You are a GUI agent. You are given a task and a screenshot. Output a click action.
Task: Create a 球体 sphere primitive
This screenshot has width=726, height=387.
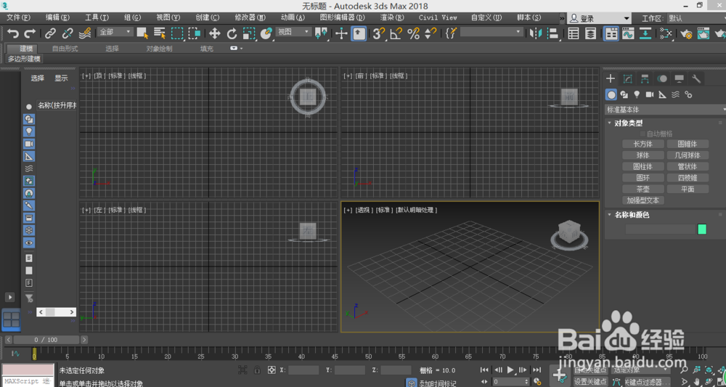coord(643,155)
